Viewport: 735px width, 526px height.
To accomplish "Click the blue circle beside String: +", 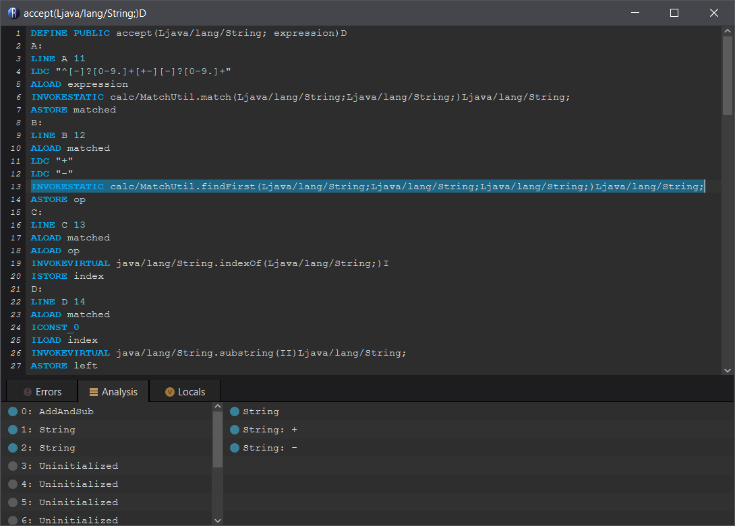I will click(235, 430).
